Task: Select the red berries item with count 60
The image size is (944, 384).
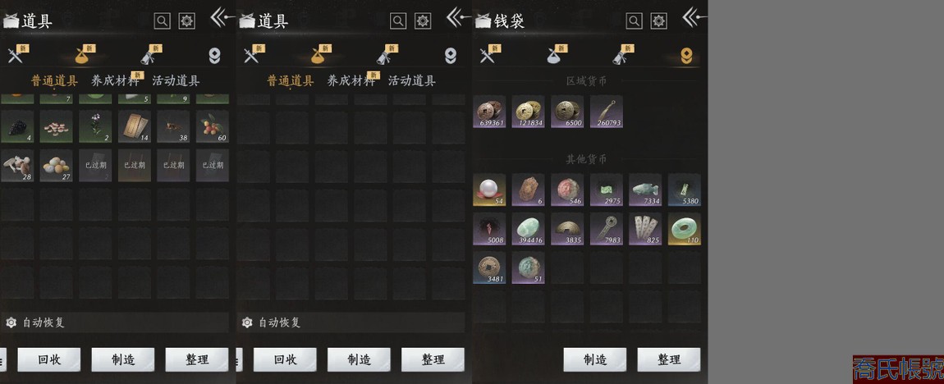Action: click(212, 126)
